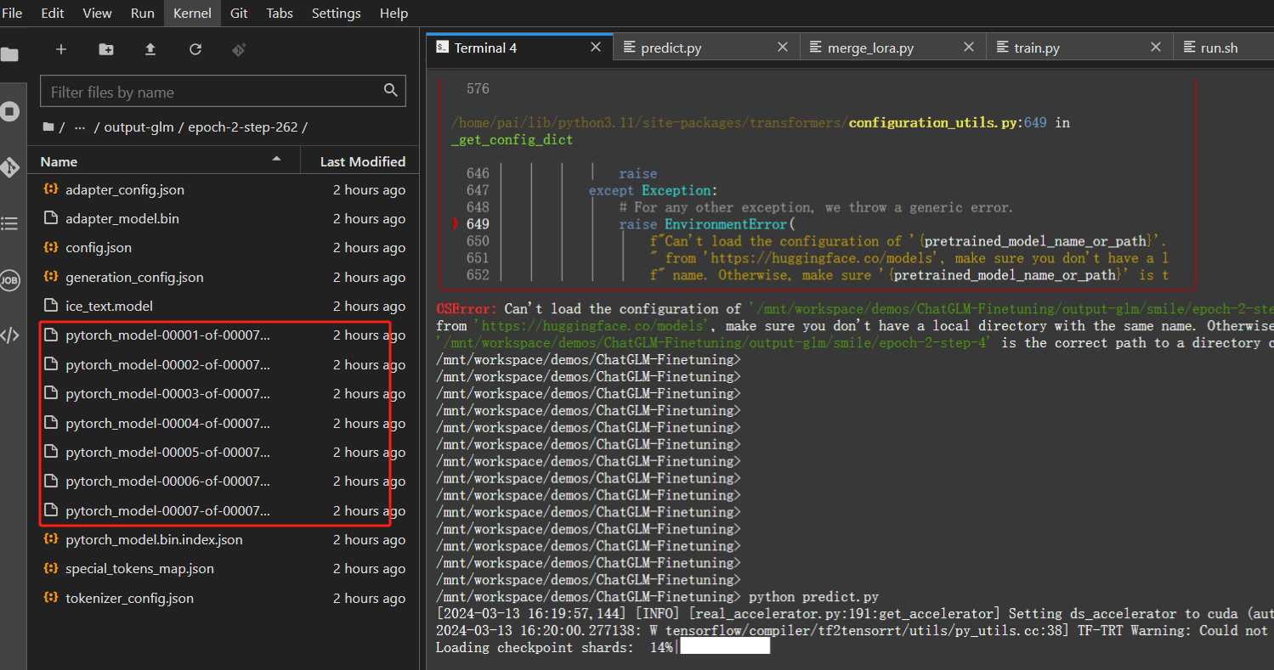This screenshot has width=1274, height=670.
Task: Open the File Browser sidebar folder icon
Action: click(8, 55)
